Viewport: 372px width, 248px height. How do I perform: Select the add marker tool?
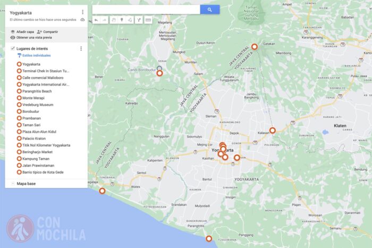click(x=122, y=20)
